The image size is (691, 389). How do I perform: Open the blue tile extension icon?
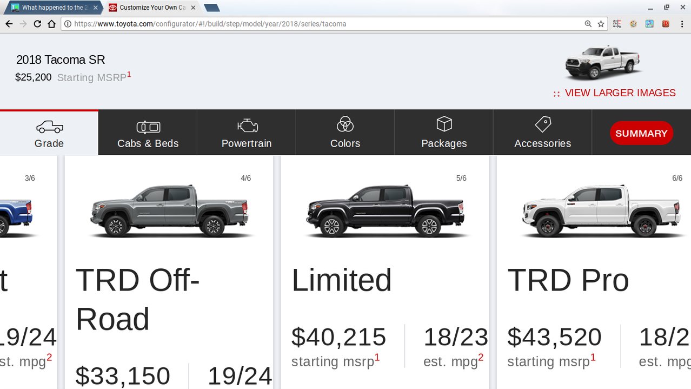coord(649,24)
